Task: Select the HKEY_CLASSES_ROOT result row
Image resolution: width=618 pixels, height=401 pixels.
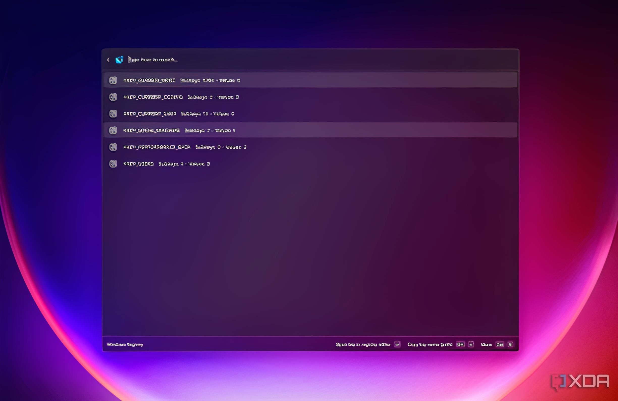Action: [311, 80]
